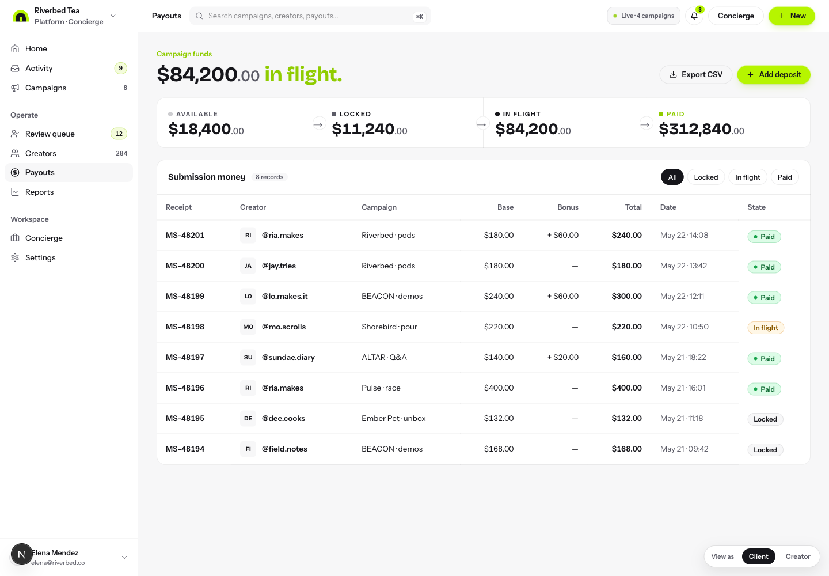Click the In Flight $84,200.00 card
This screenshot has width=829, height=576.
pyautogui.click(x=565, y=123)
